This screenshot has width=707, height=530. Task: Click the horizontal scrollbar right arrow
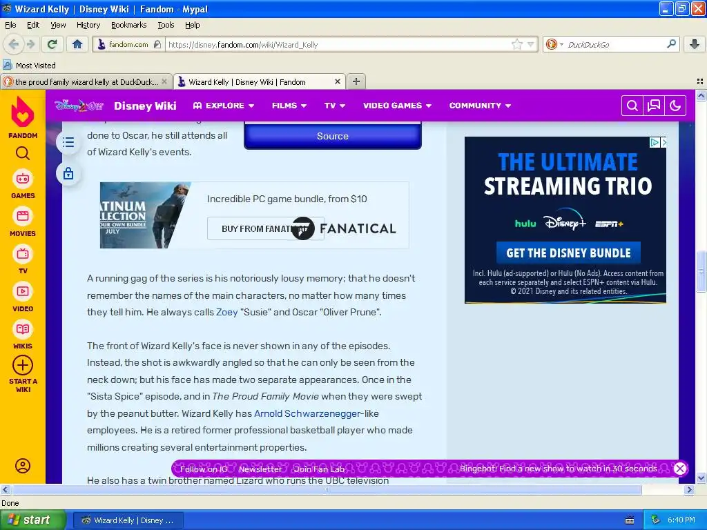click(689, 489)
